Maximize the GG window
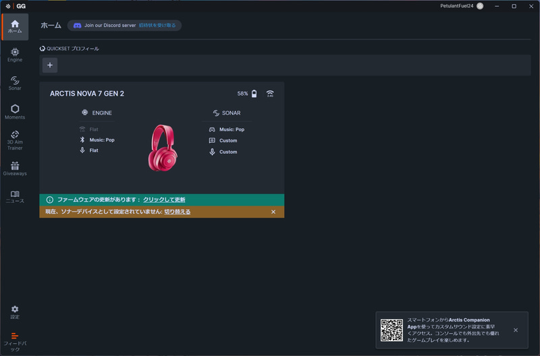Screen dimensions: 540x356 coord(514,6)
